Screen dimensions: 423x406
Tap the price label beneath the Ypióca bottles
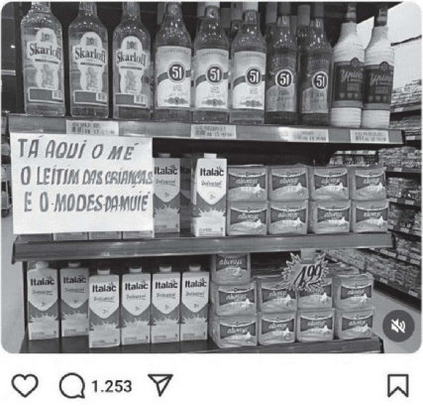(370, 136)
